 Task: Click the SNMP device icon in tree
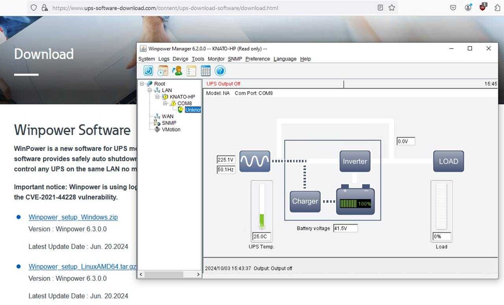pyautogui.click(x=157, y=123)
